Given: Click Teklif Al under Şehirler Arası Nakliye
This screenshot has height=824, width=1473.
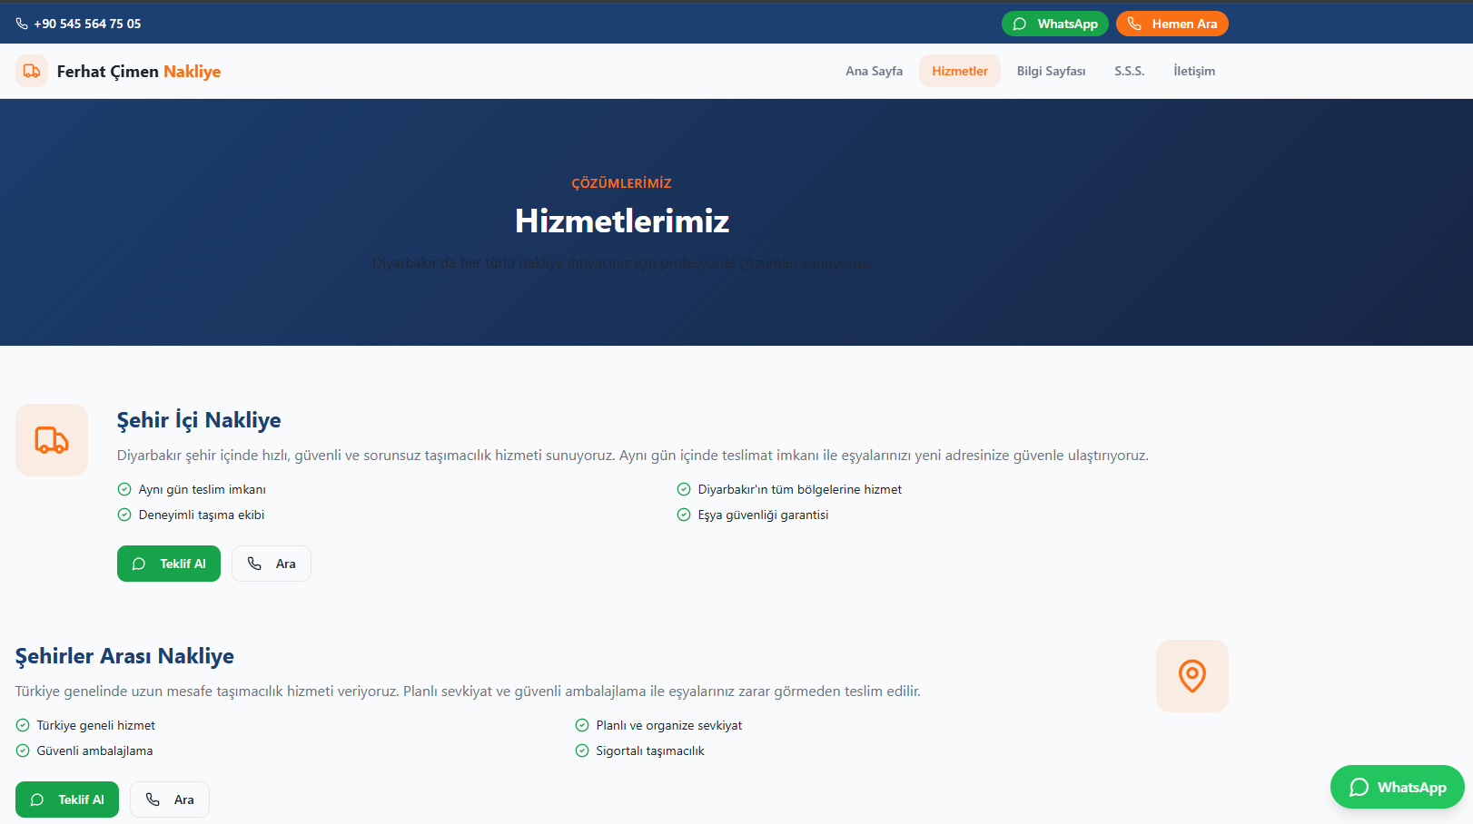Looking at the screenshot, I should (x=67, y=799).
